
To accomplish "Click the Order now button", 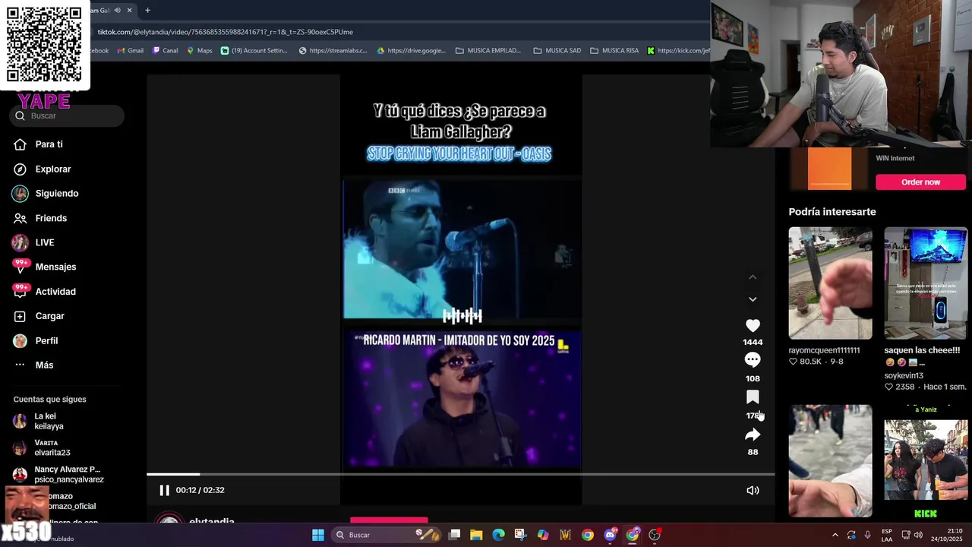I will click(920, 182).
